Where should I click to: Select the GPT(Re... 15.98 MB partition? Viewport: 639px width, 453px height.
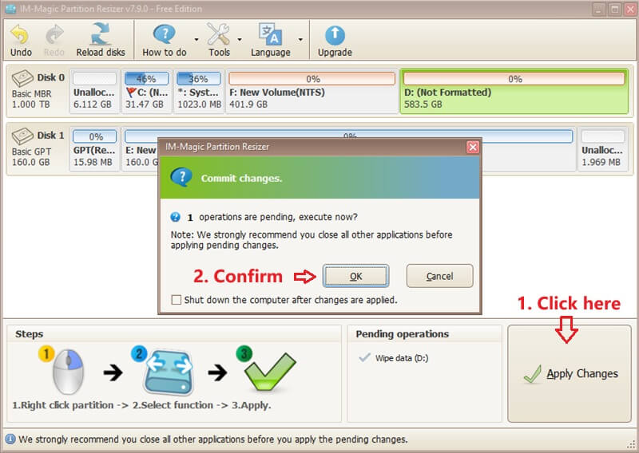point(94,148)
